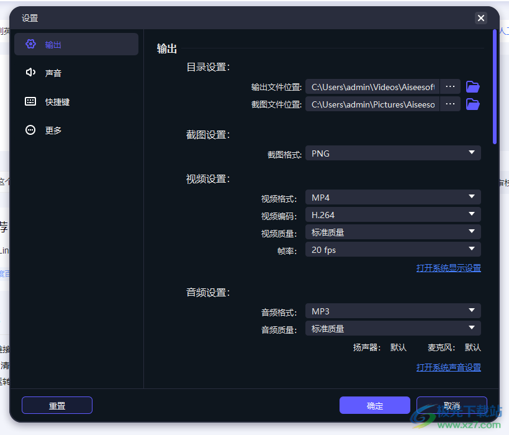Click the browse button beside 输出文件位置
The width and height of the screenshot is (509, 435).
click(x=450, y=86)
